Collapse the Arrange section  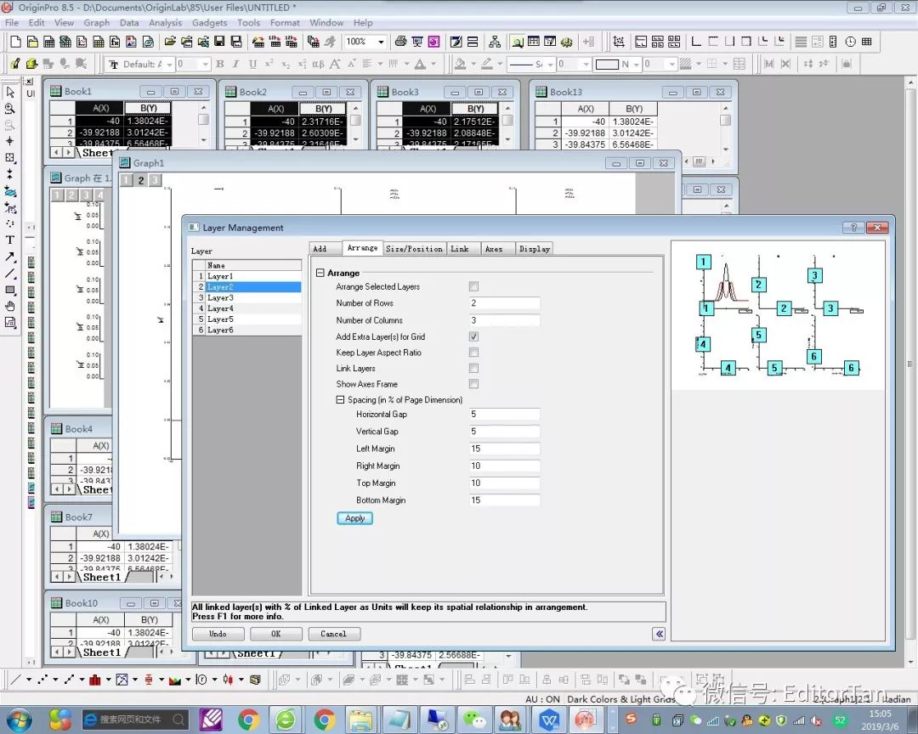pos(320,273)
